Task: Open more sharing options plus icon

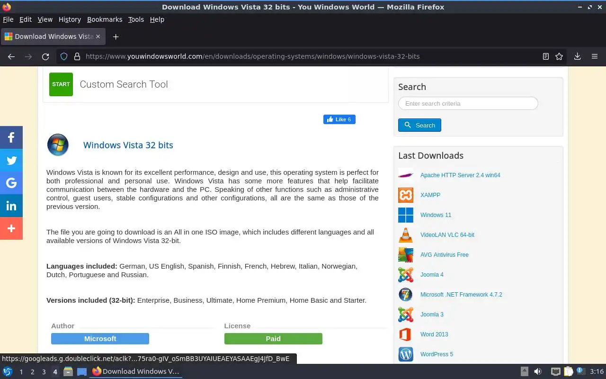Action: 11,228
